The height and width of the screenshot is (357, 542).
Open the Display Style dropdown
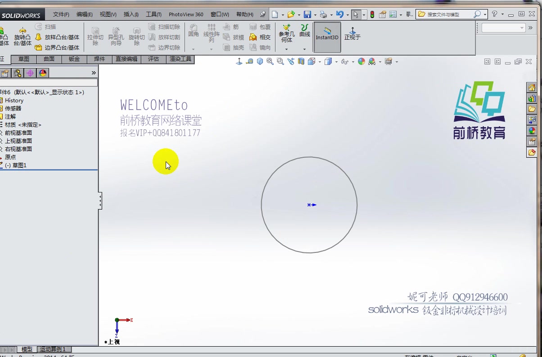click(336, 62)
